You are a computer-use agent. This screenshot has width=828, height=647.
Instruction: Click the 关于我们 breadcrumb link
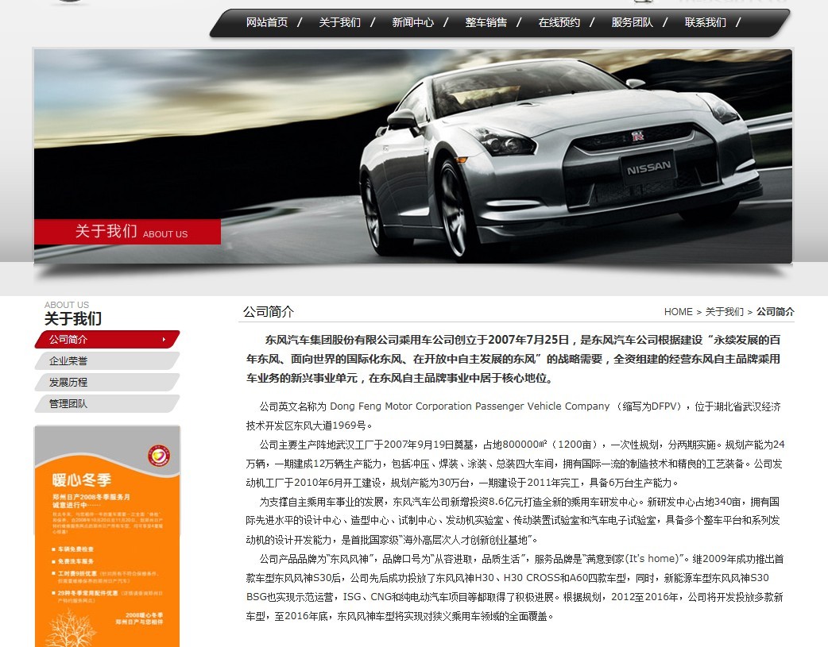(724, 312)
